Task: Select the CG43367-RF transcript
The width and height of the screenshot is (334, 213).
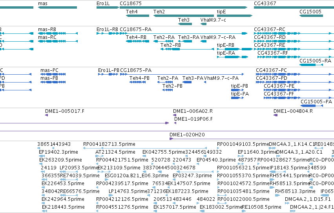Action: click(x=296, y=57)
